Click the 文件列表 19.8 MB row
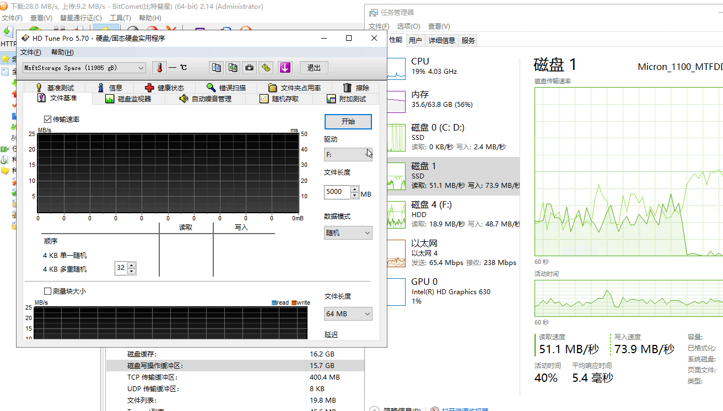The width and height of the screenshot is (723, 411). pyautogui.click(x=235, y=401)
